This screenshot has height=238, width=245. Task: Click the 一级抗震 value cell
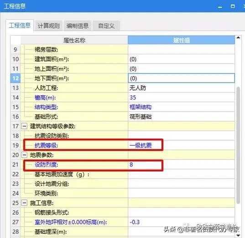point(182,145)
